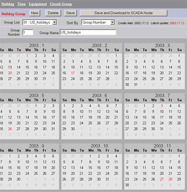Click the Group Number input field
This screenshot has width=187, height=192.
(x=28, y=32)
